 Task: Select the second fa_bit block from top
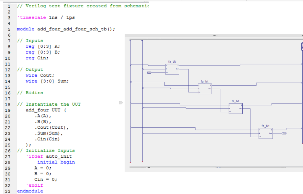(x=205, y=89)
